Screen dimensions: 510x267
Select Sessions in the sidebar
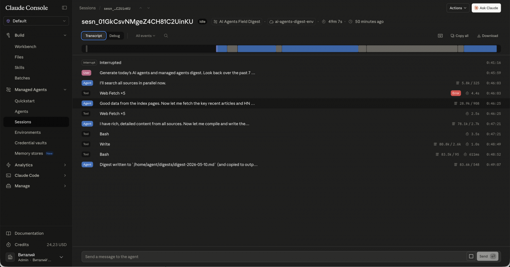pos(36,122)
